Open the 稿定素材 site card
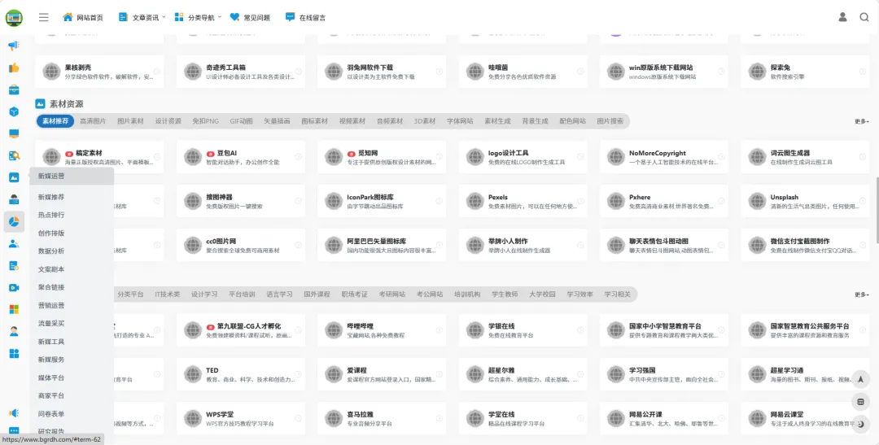Viewport: 879px width, 445px height. tap(99, 157)
